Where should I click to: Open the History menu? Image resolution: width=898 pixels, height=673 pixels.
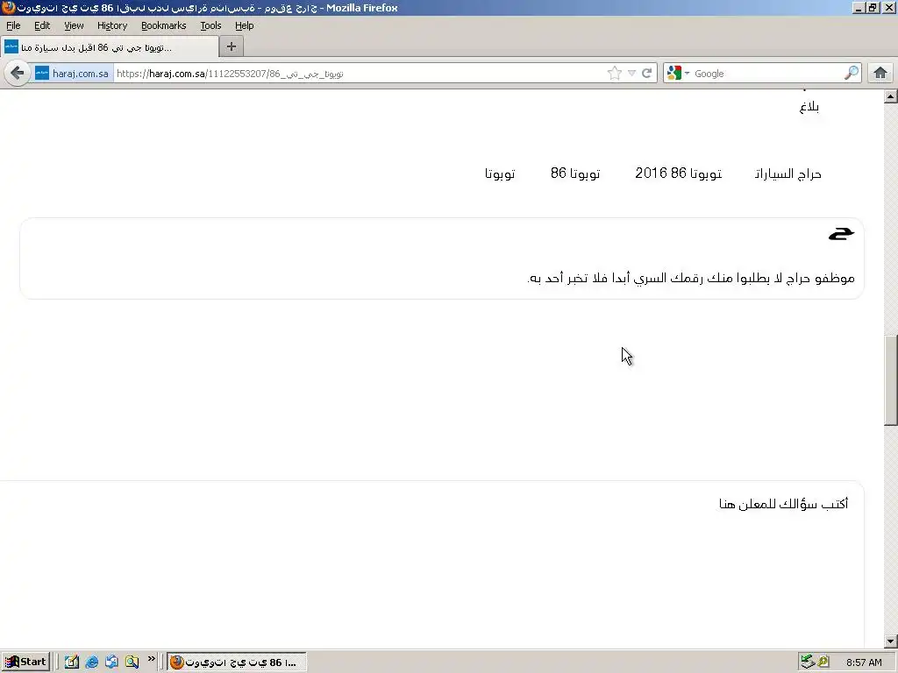tap(112, 25)
